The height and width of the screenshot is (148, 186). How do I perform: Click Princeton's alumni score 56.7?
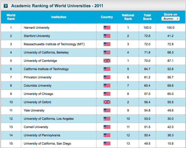tap(170, 77)
